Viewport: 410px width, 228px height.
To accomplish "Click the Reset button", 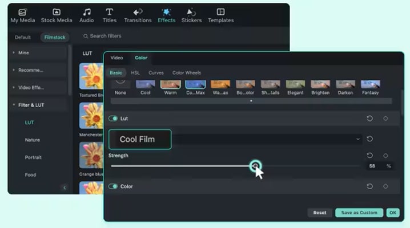I will tap(320, 213).
